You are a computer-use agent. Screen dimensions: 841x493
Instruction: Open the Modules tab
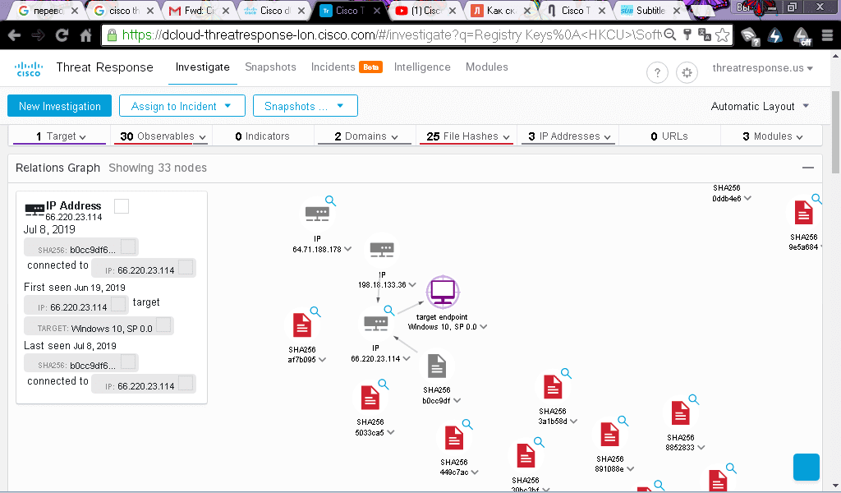point(486,67)
